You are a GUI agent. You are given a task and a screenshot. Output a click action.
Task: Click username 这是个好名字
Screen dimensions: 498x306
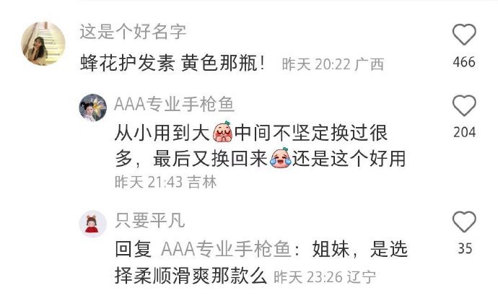click(x=133, y=32)
